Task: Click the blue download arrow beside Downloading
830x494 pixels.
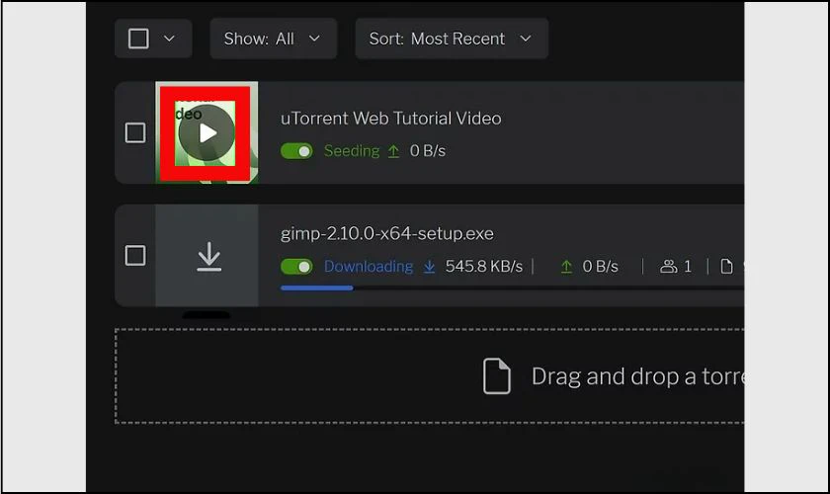Action: click(429, 267)
